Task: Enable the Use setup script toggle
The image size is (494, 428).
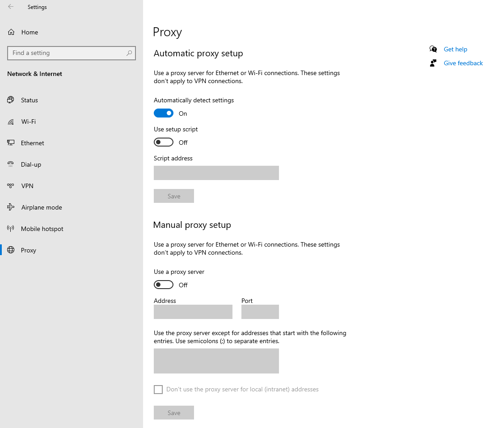Action: (x=164, y=142)
